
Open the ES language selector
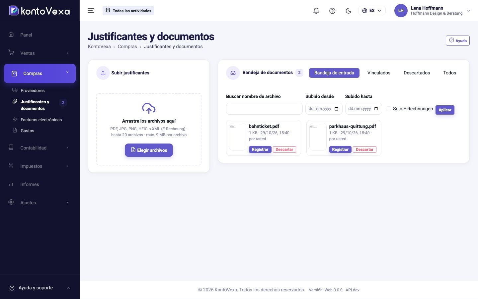[372, 11]
